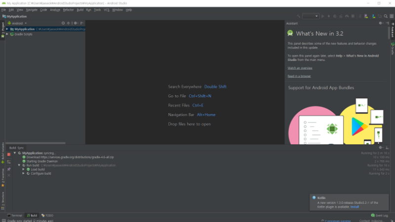Viewport: 395px width, 222px height.
Task: Open the Build tool window tab
Action: tap(32, 216)
